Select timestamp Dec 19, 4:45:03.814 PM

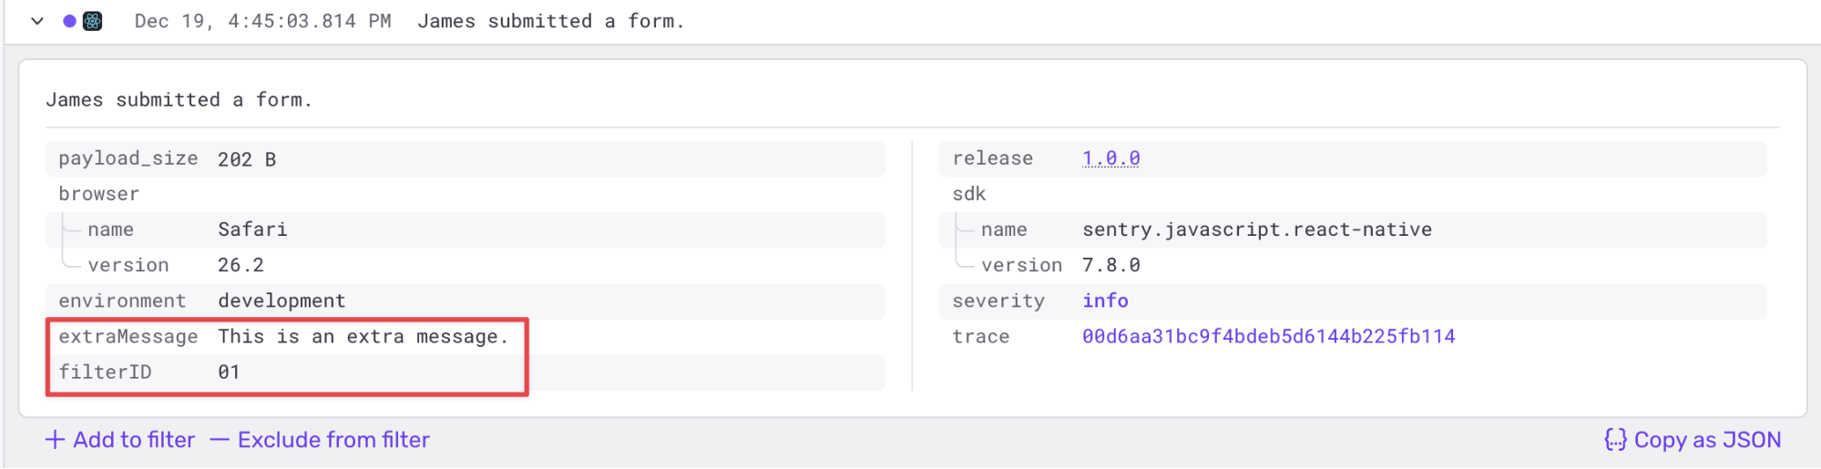(263, 21)
